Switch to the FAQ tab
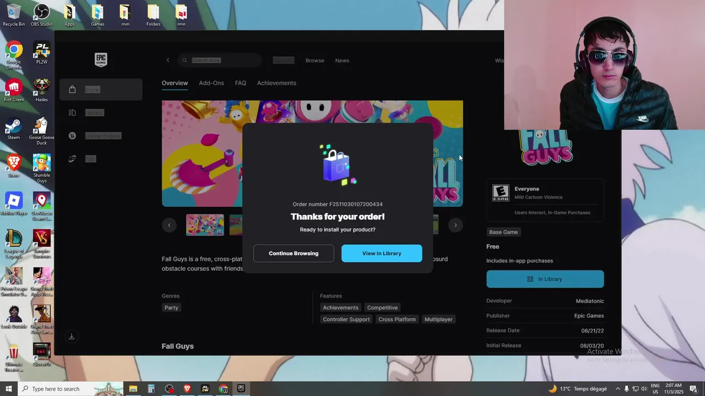The image size is (705, 396). 241,83
